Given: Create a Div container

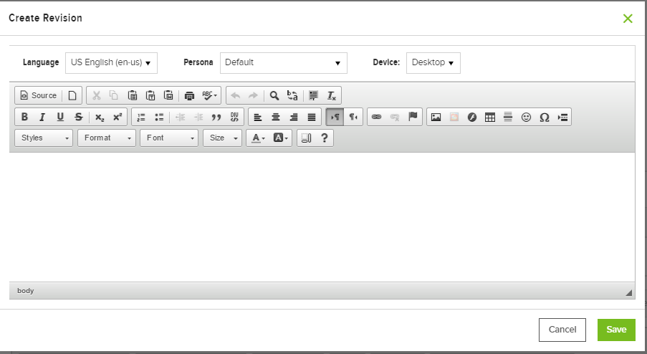Looking at the screenshot, I should (234, 117).
